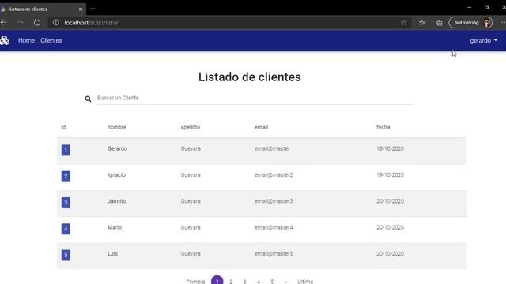
Task: Close the Listado de clientes tab
Action: 81,9
